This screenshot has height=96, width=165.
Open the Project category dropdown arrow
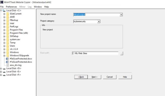[x=99, y=22]
